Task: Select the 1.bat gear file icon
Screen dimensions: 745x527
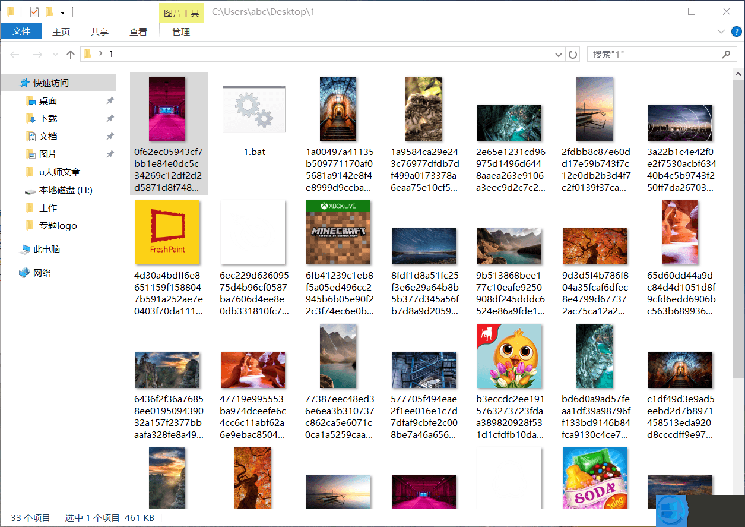Action: pyautogui.click(x=254, y=109)
